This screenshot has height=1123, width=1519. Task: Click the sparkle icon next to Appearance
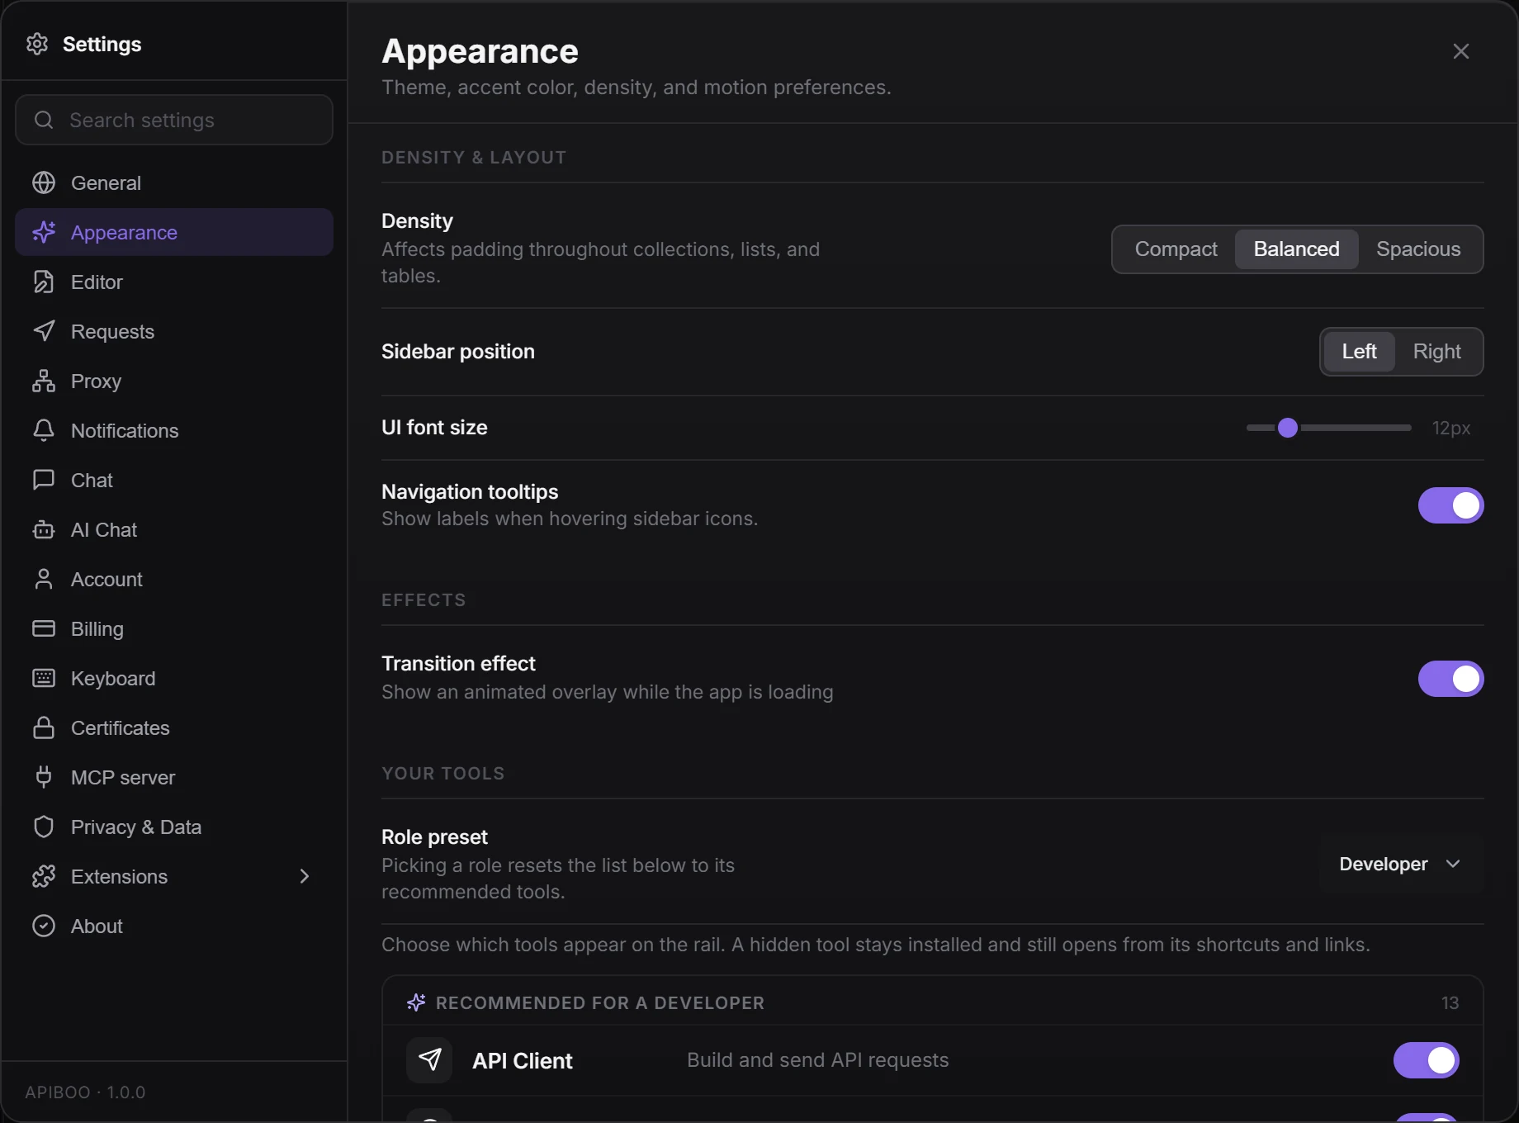click(x=44, y=232)
